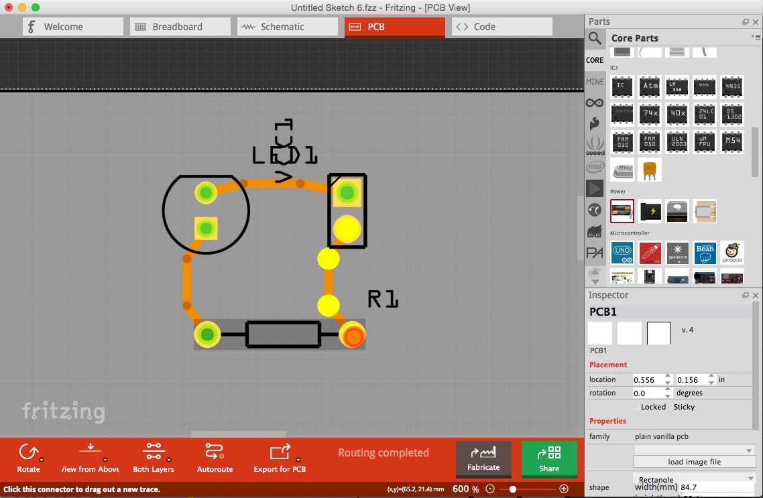Click the zoom out minus icon
This screenshot has height=498, width=763.
(x=490, y=489)
